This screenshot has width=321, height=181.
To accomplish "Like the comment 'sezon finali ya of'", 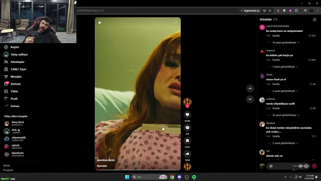I will (311, 84).
